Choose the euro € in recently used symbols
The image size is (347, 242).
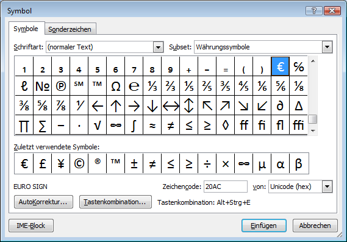pyautogui.click(x=24, y=163)
